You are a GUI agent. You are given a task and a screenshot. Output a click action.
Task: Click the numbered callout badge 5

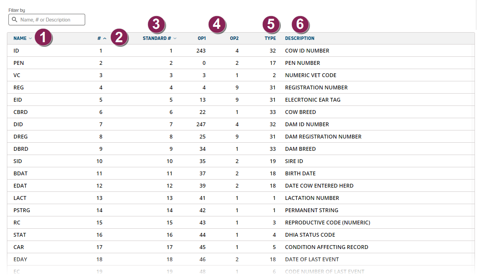click(x=271, y=24)
